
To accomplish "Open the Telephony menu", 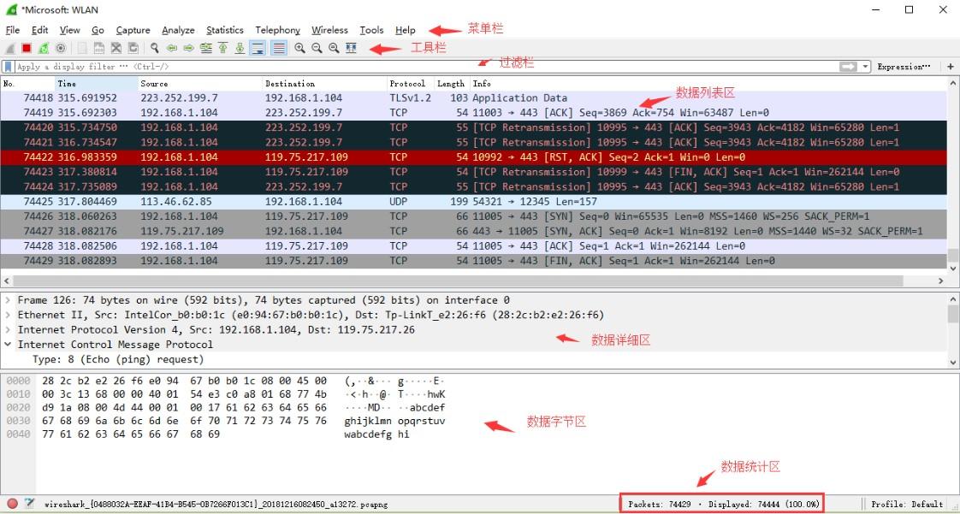I will pyautogui.click(x=278, y=30).
